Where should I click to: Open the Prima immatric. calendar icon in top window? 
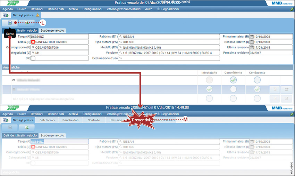pos(252,37)
